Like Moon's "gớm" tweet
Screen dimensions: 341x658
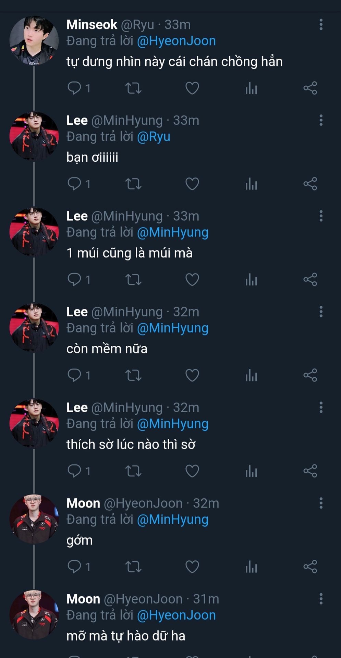(192, 566)
